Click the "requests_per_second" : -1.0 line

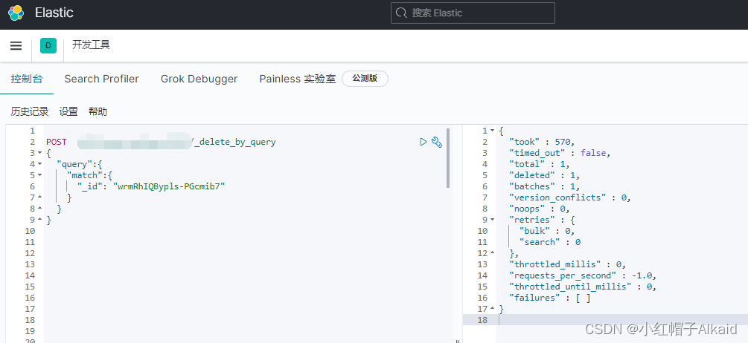tap(583, 275)
